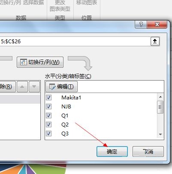Select the Q3 label text
This screenshot has height=174, width=172.
[x=65, y=134]
